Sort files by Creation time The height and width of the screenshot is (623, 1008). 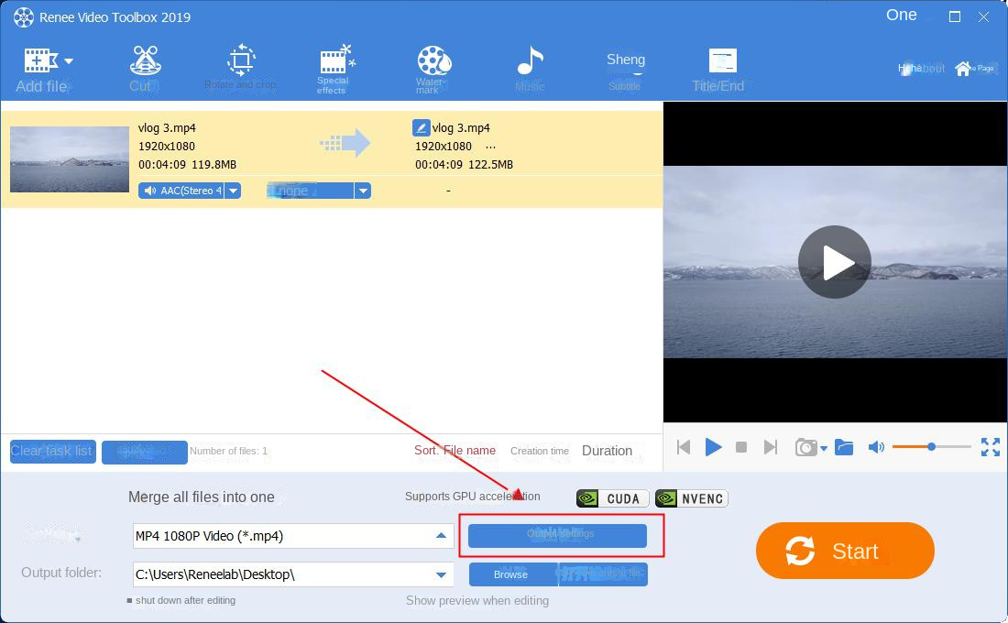tap(539, 451)
